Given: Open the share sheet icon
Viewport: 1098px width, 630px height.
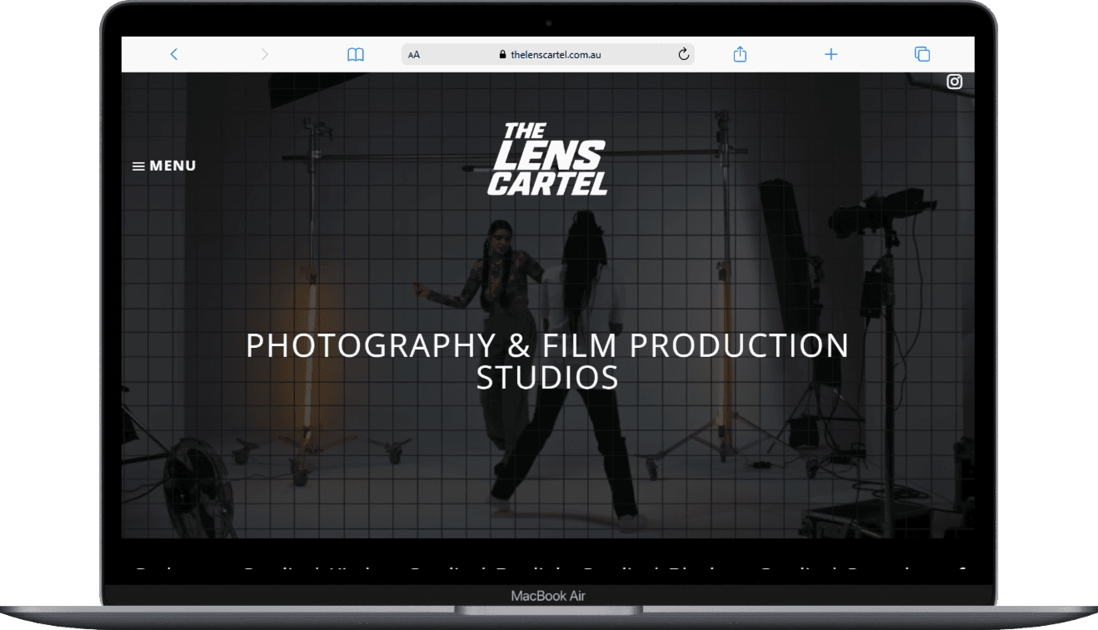Looking at the screenshot, I should [x=740, y=54].
